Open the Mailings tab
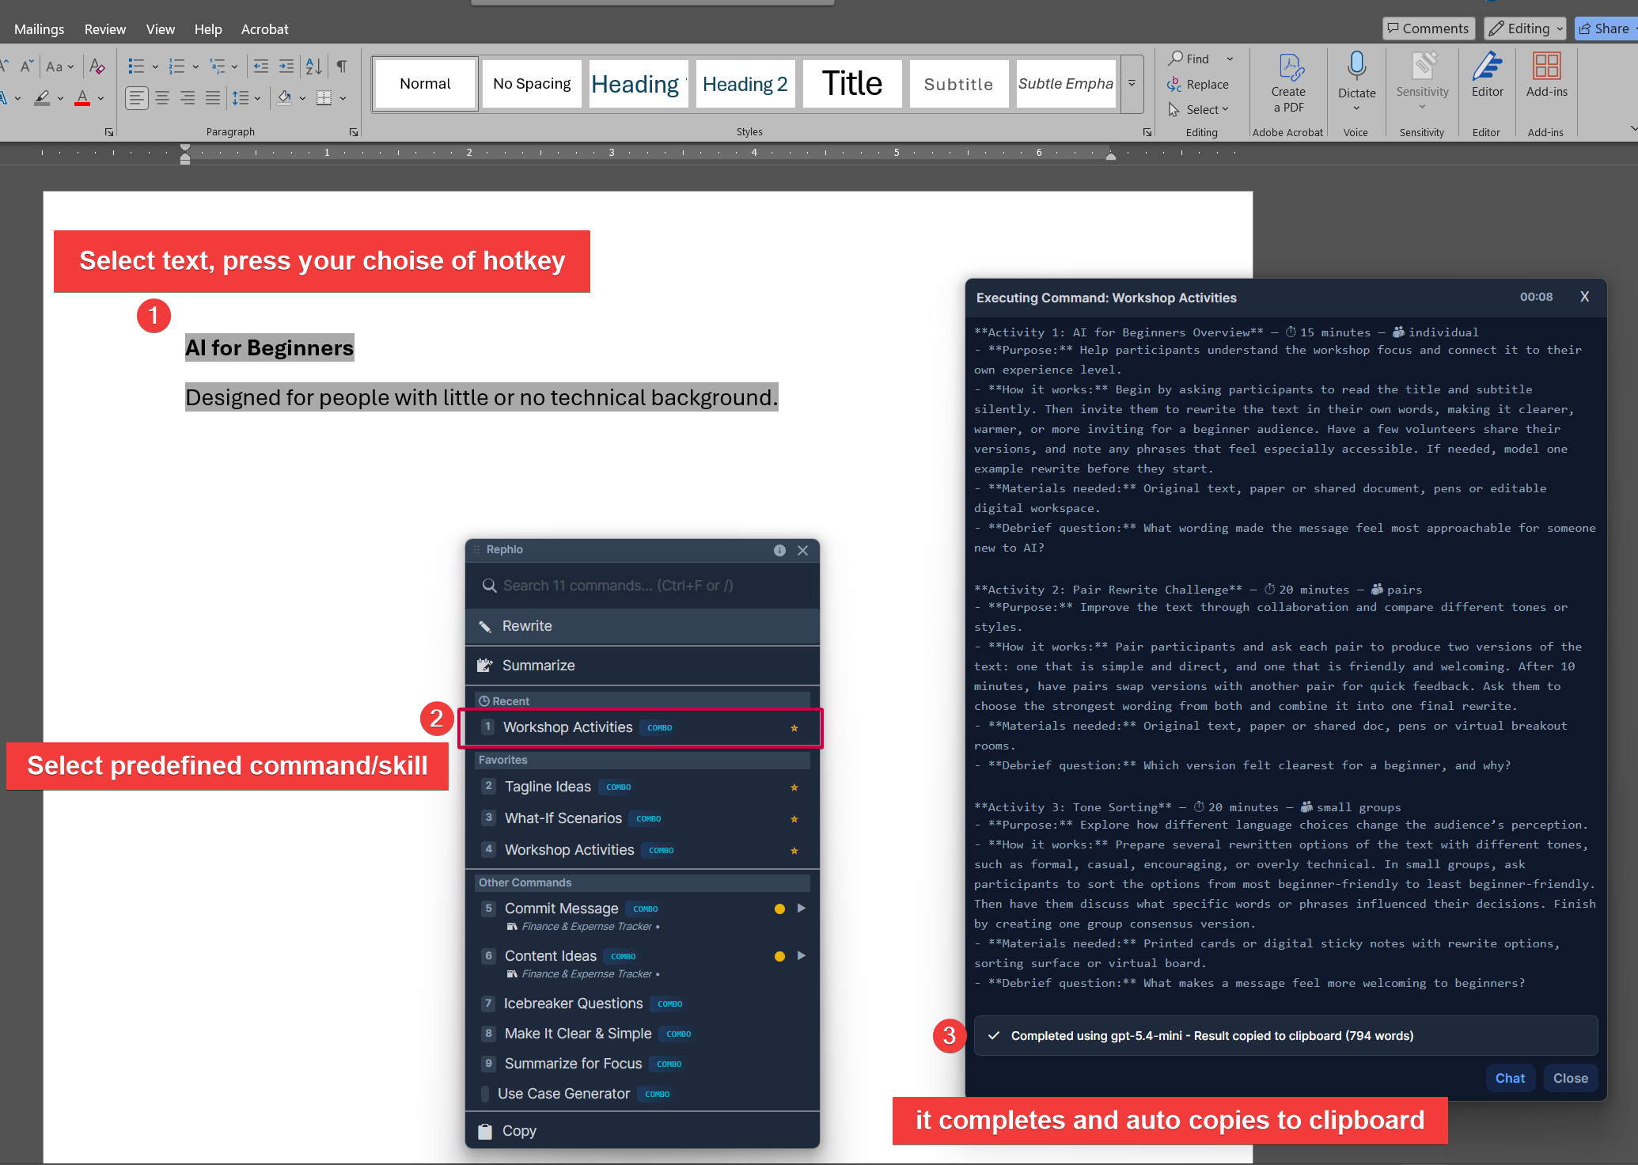 40,29
